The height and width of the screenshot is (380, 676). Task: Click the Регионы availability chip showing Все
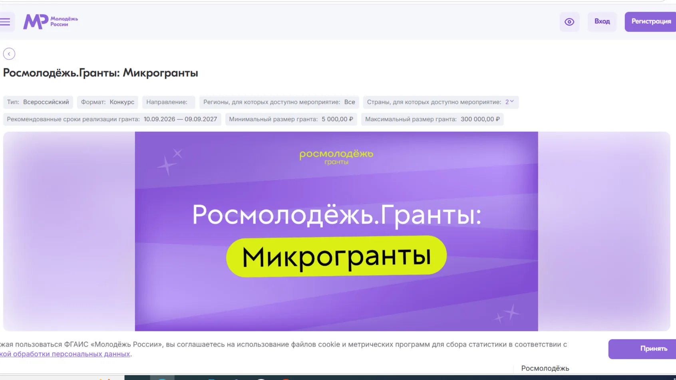coord(279,102)
